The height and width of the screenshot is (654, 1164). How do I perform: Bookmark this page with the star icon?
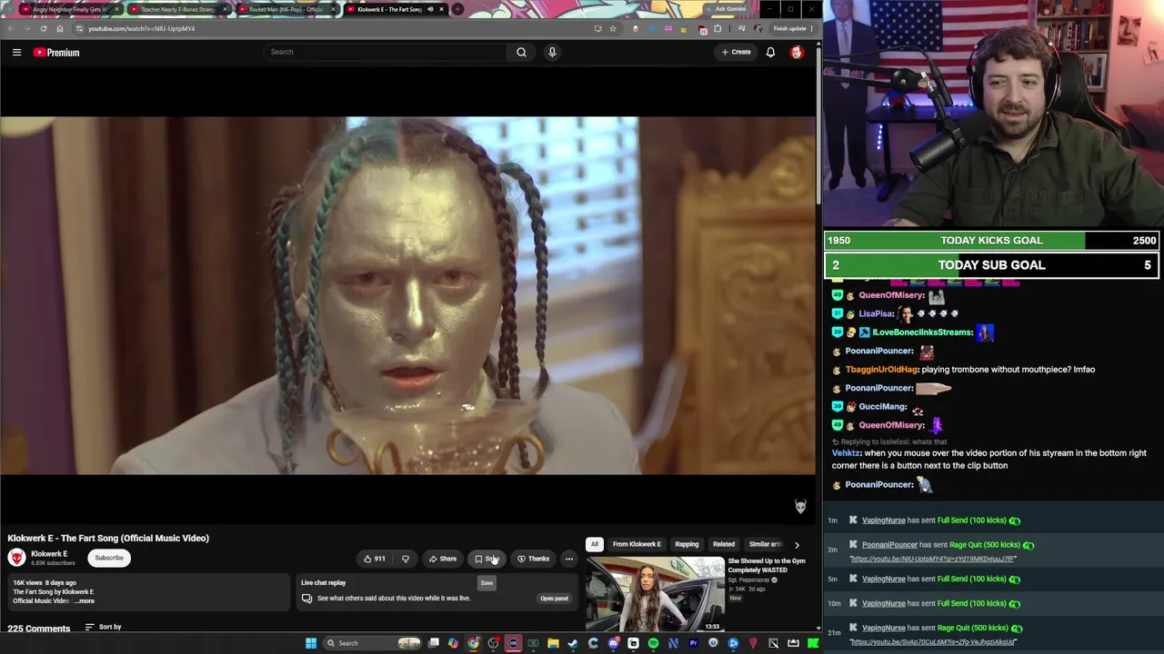613,28
